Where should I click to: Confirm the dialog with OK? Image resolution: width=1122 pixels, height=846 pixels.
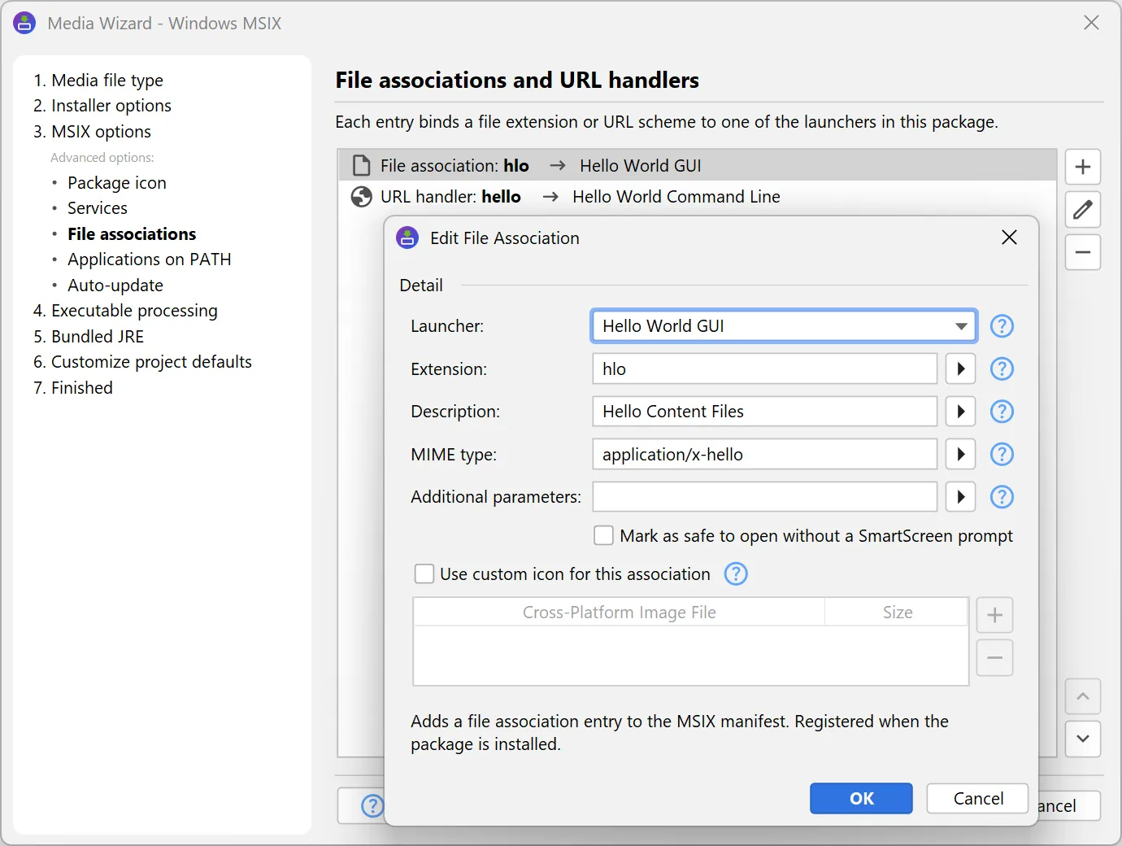click(861, 799)
